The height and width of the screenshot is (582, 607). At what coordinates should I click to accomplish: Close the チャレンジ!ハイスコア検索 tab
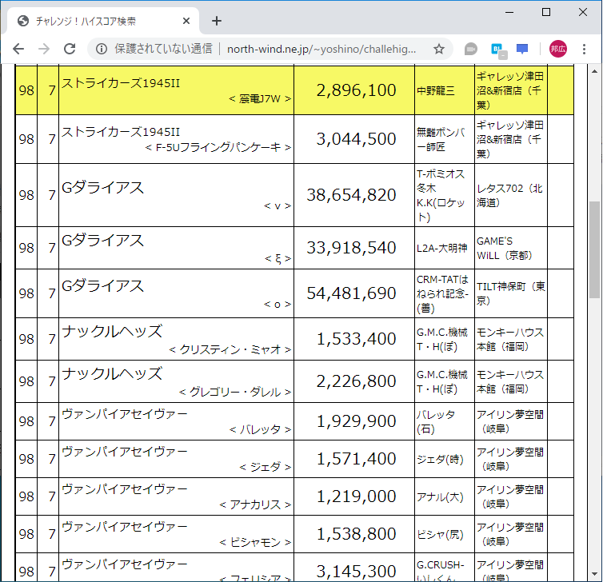pos(186,21)
